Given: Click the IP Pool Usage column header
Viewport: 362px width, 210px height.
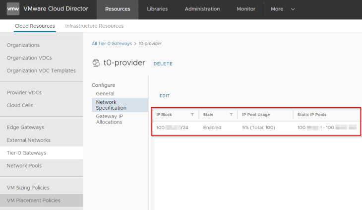Looking at the screenshot, I should pyautogui.click(x=256, y=115).
